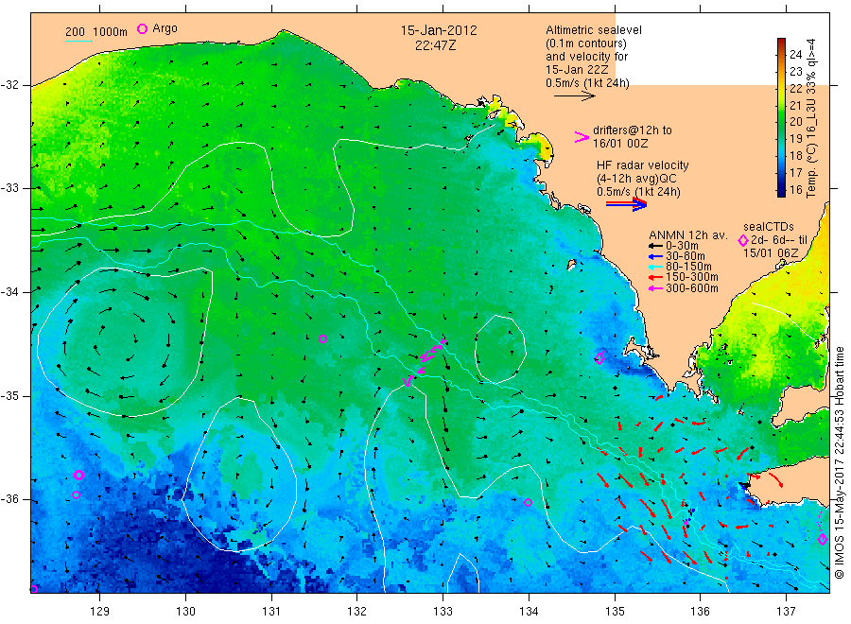Screen dimensions: 851x624
Task: Click the cyan line under the 200m legend
Action: click(78, 41)
